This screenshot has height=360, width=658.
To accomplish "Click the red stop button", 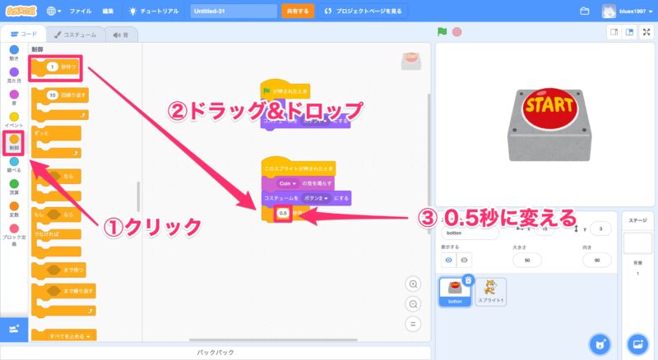I will [x=456, y=32].
